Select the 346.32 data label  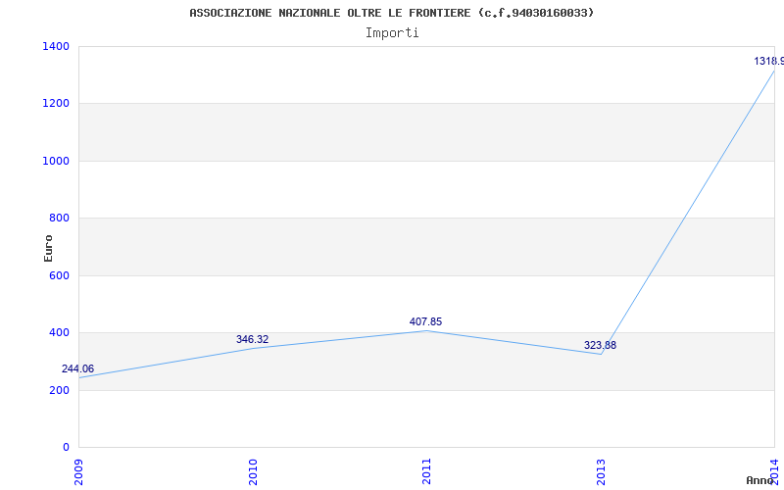coord(253,339)
